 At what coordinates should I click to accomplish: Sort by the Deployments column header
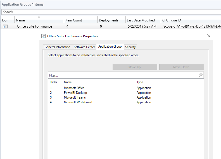point(111,20)
